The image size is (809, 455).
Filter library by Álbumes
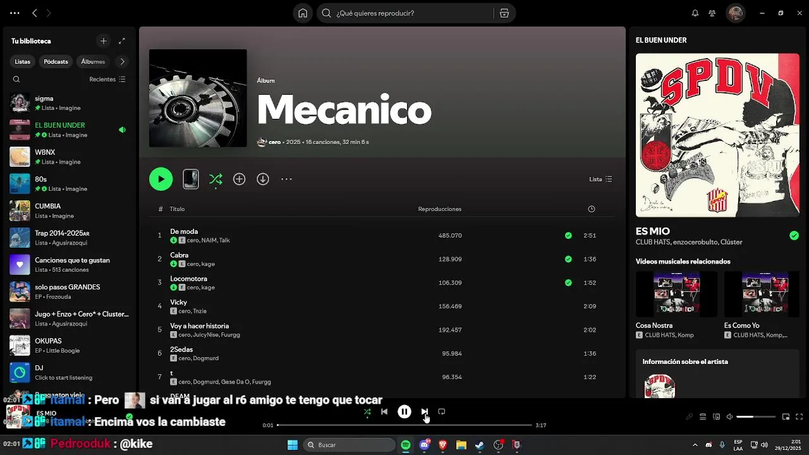point(93,62)
